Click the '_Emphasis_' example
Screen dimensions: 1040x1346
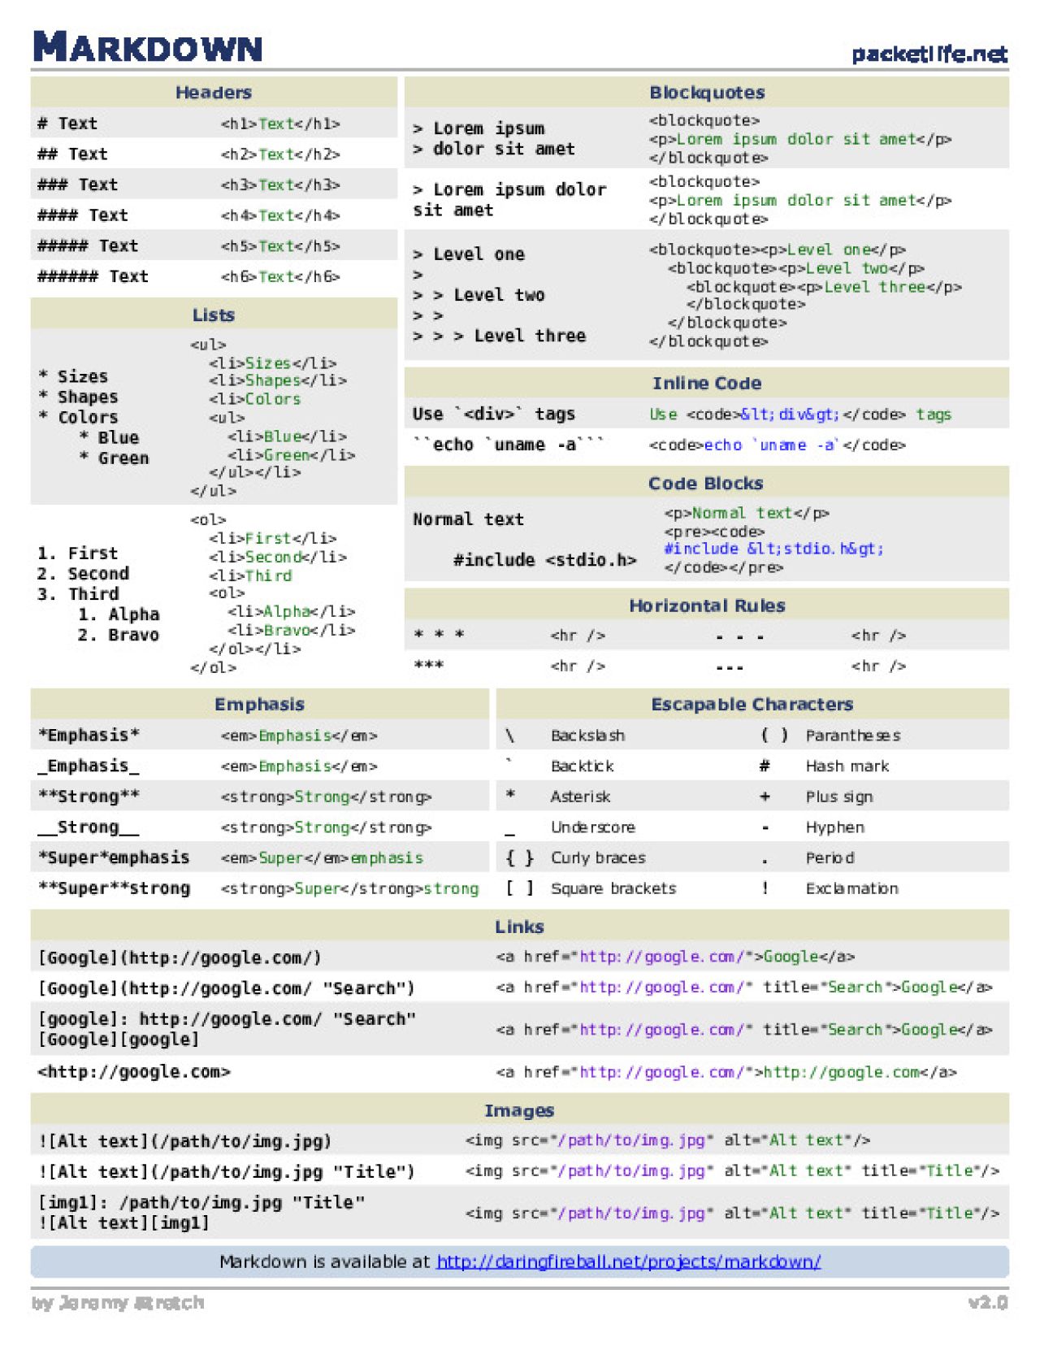point(89,766)
